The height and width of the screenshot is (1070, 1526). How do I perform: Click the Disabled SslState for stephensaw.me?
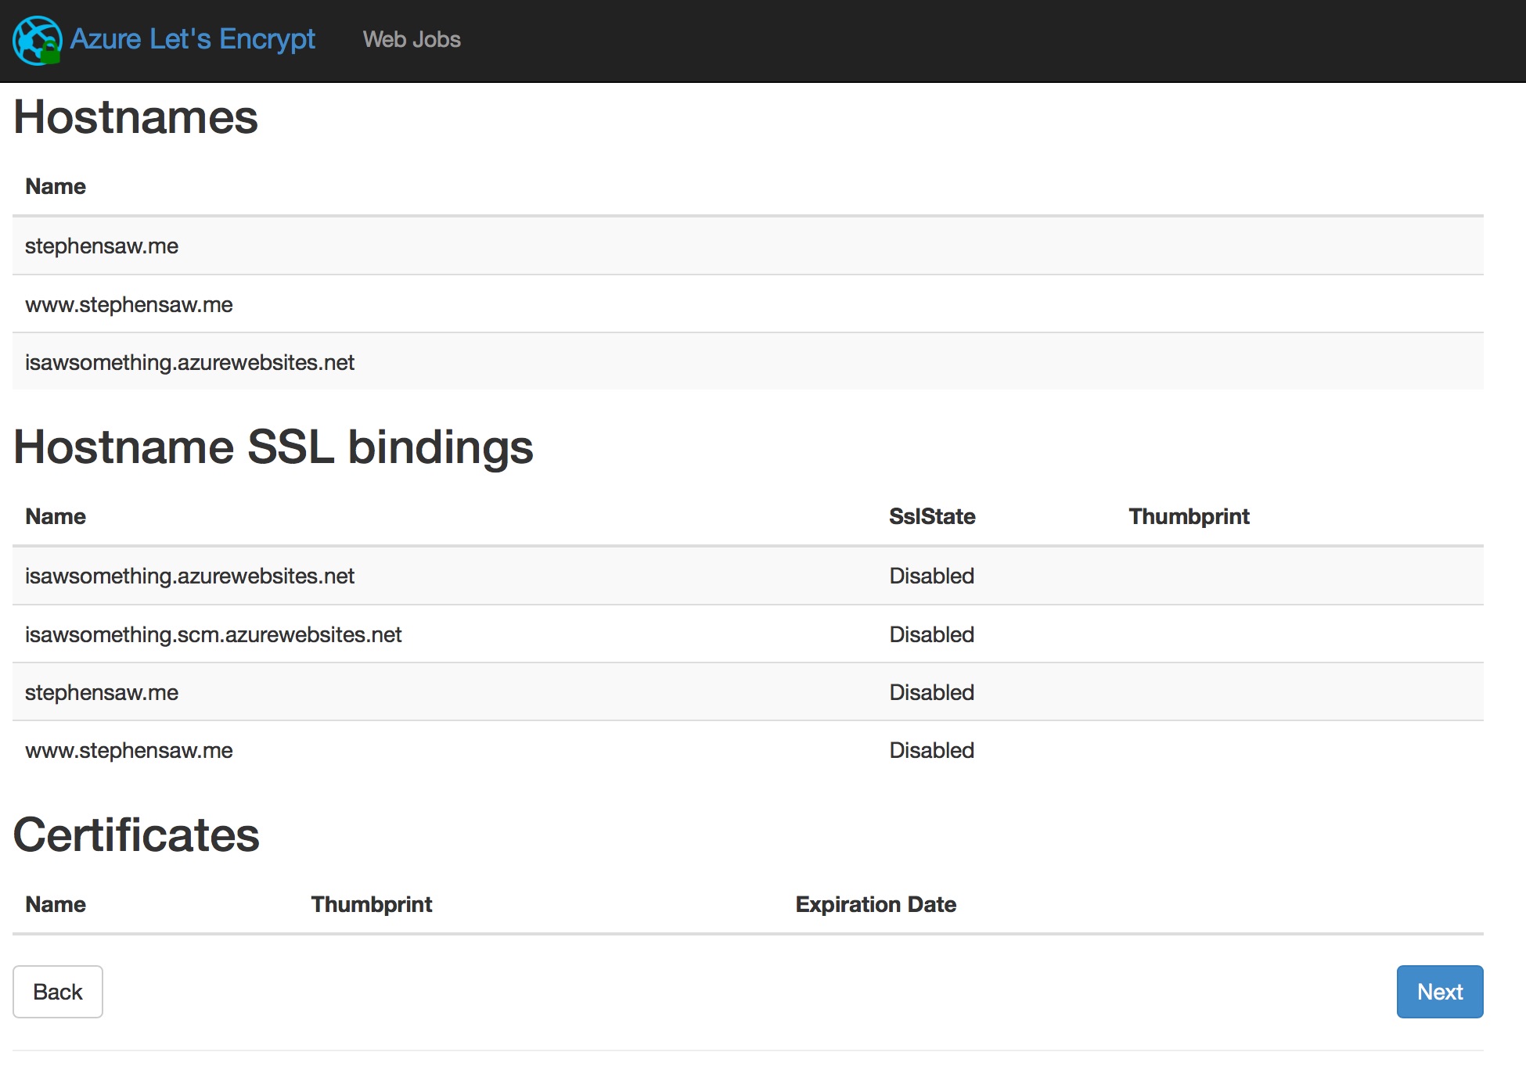tap(931, 691)
